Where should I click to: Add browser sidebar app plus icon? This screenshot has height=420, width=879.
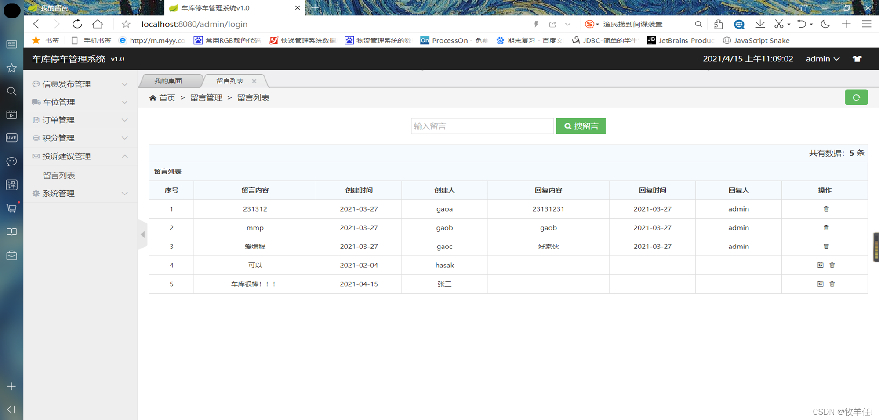[x=12, y=386]
